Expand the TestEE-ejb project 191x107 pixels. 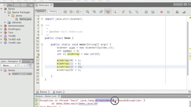(1, 39)
